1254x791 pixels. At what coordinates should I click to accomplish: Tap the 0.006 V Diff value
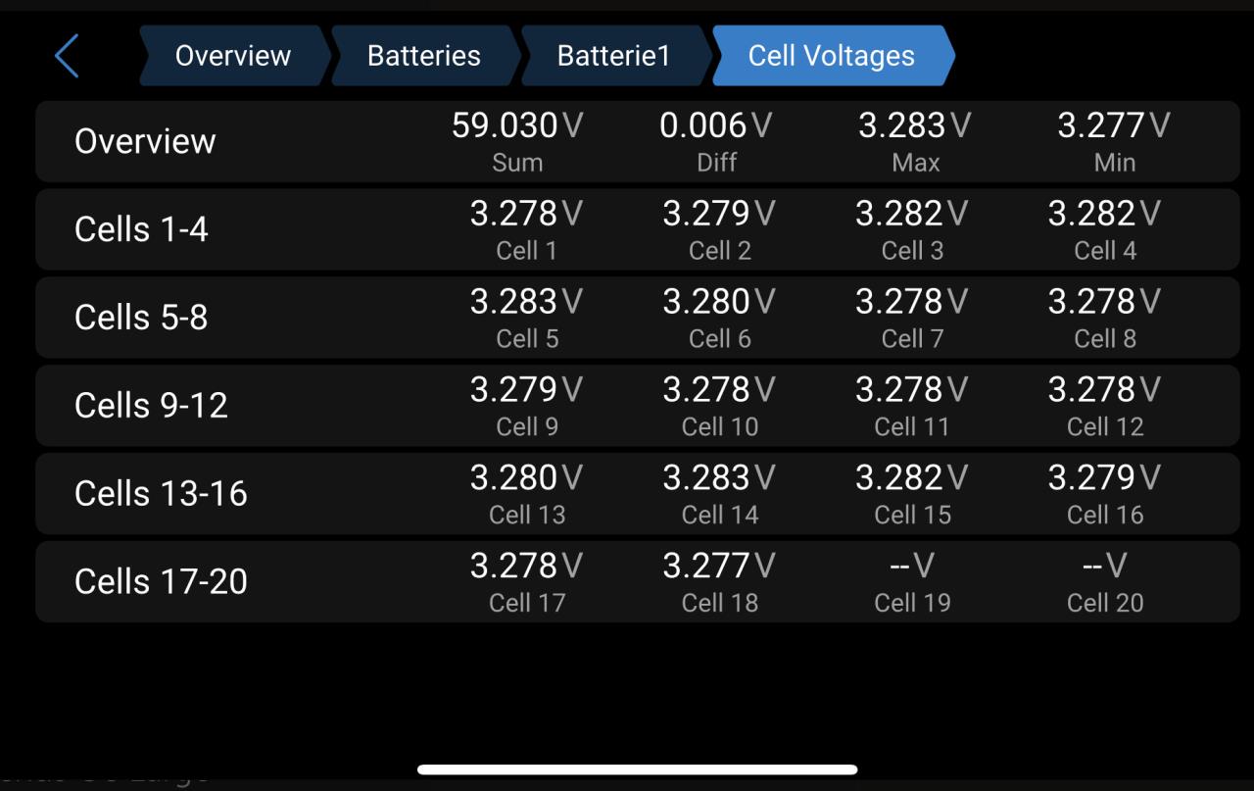(x=716, y=126)
